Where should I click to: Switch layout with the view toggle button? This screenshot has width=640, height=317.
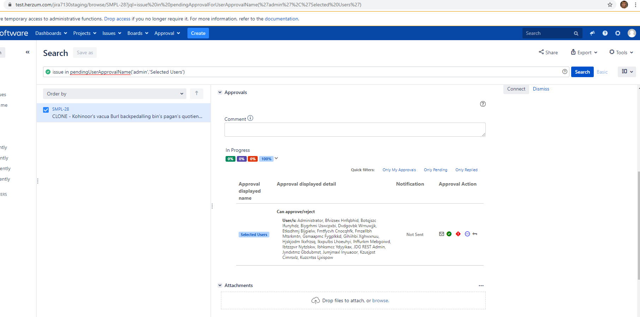point(627,72)
